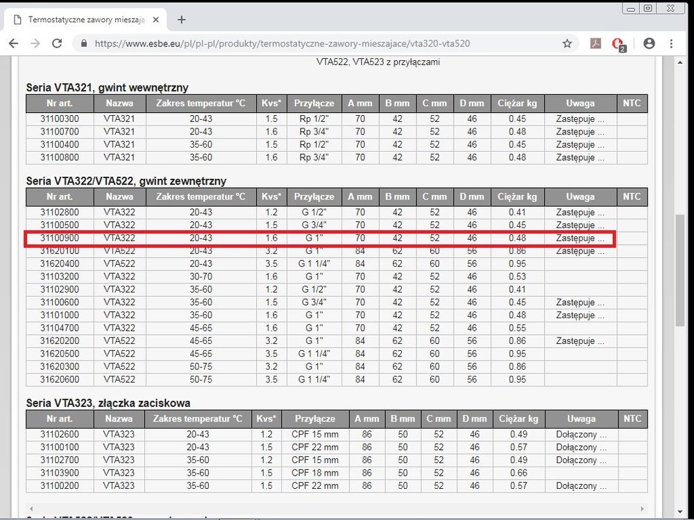Click article number 31100300 in VTA321 table
The width and height of the screenshot is (694, 520).
pyautogui.click(x=59, y=119)
